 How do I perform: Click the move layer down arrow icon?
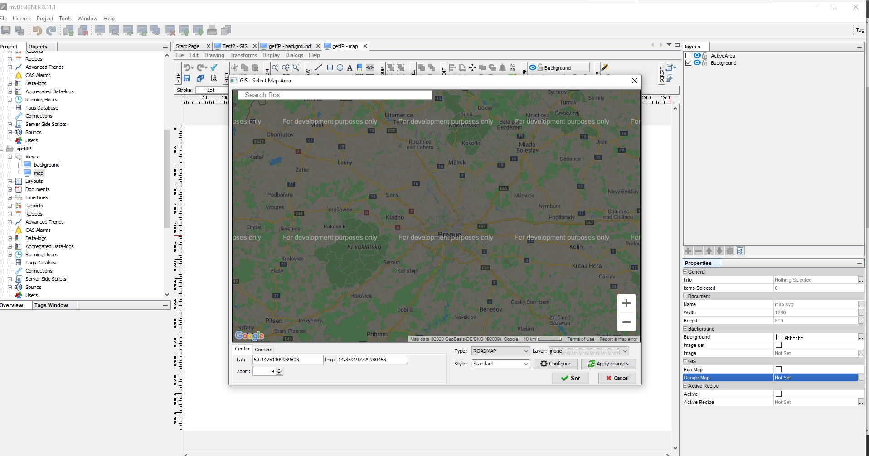pos(719,251)
